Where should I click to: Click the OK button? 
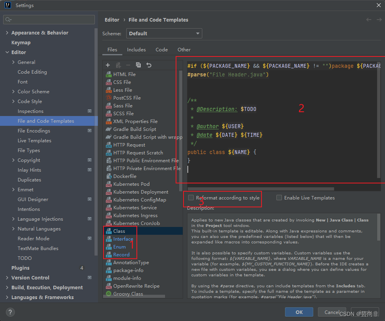pos(299,312)
